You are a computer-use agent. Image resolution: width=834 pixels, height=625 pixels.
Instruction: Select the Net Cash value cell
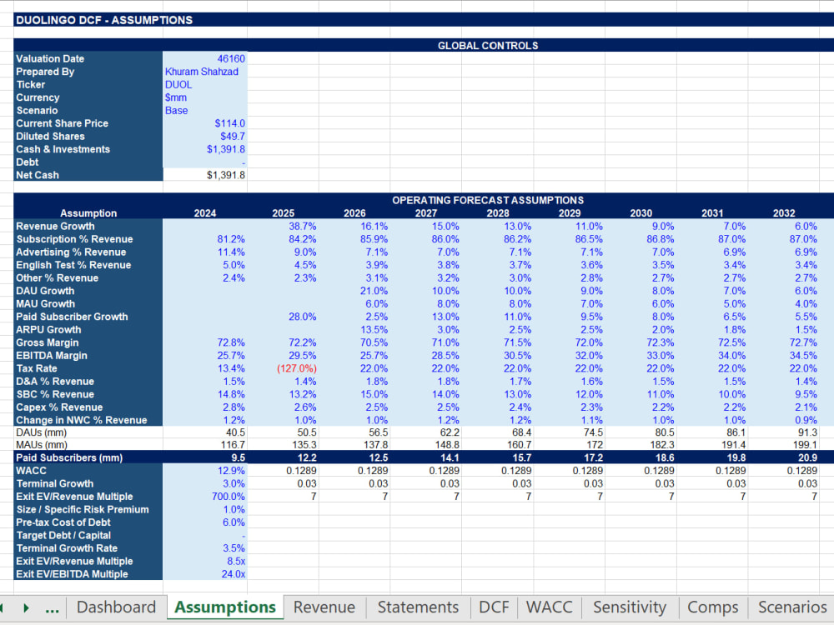(205, 175)
